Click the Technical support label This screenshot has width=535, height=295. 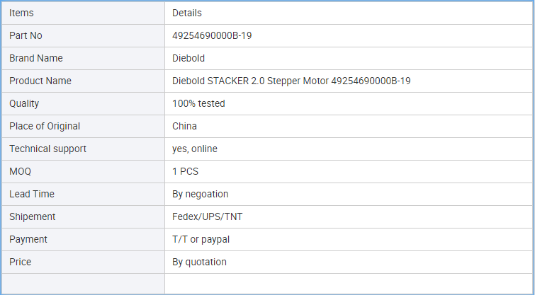tap(47, 149)
